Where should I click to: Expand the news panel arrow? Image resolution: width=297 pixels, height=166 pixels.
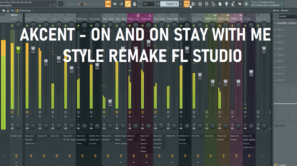click(x=282, y=4)
